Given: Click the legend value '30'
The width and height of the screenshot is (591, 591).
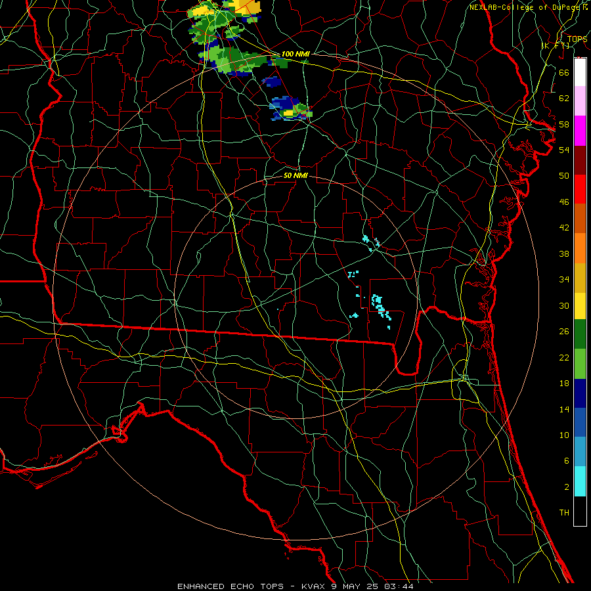Looking at the screenshot, I should (564, 305).
